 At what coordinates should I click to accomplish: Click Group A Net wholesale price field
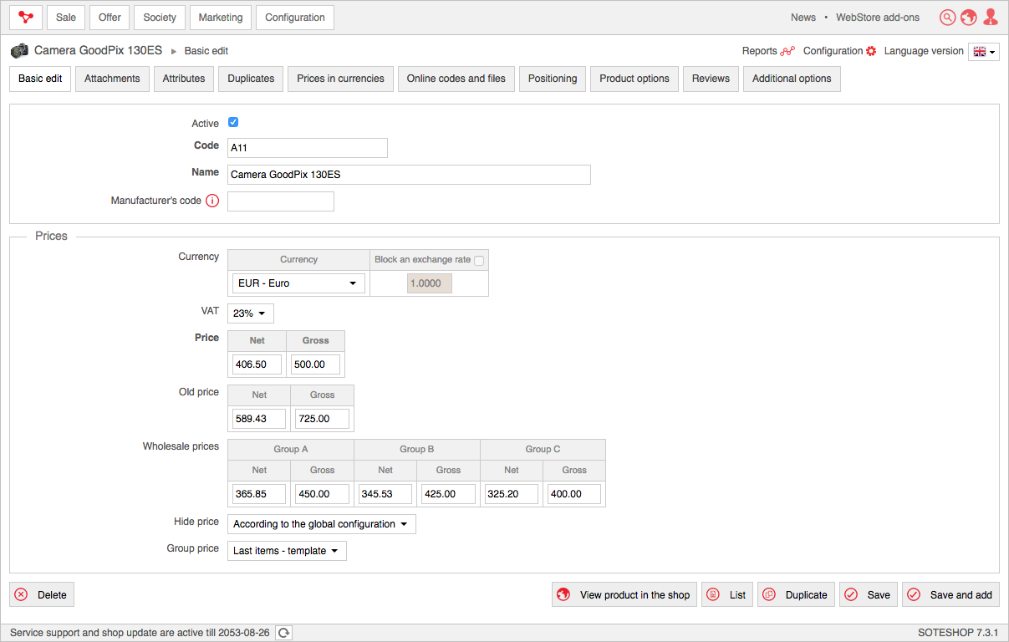click(259, 494)
